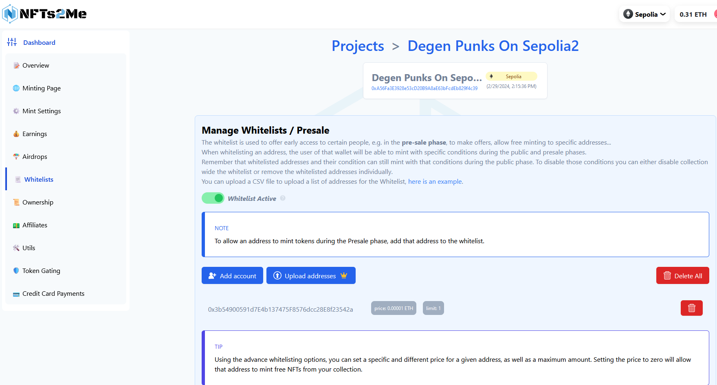Click the trash icon for the whitelisted address

point(691,308)
